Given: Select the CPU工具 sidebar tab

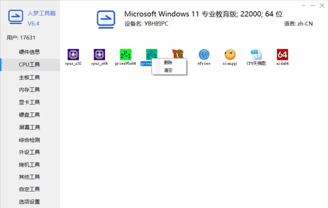Looking at the screenshot, I should pyautogui.click(x=29, y=64).
